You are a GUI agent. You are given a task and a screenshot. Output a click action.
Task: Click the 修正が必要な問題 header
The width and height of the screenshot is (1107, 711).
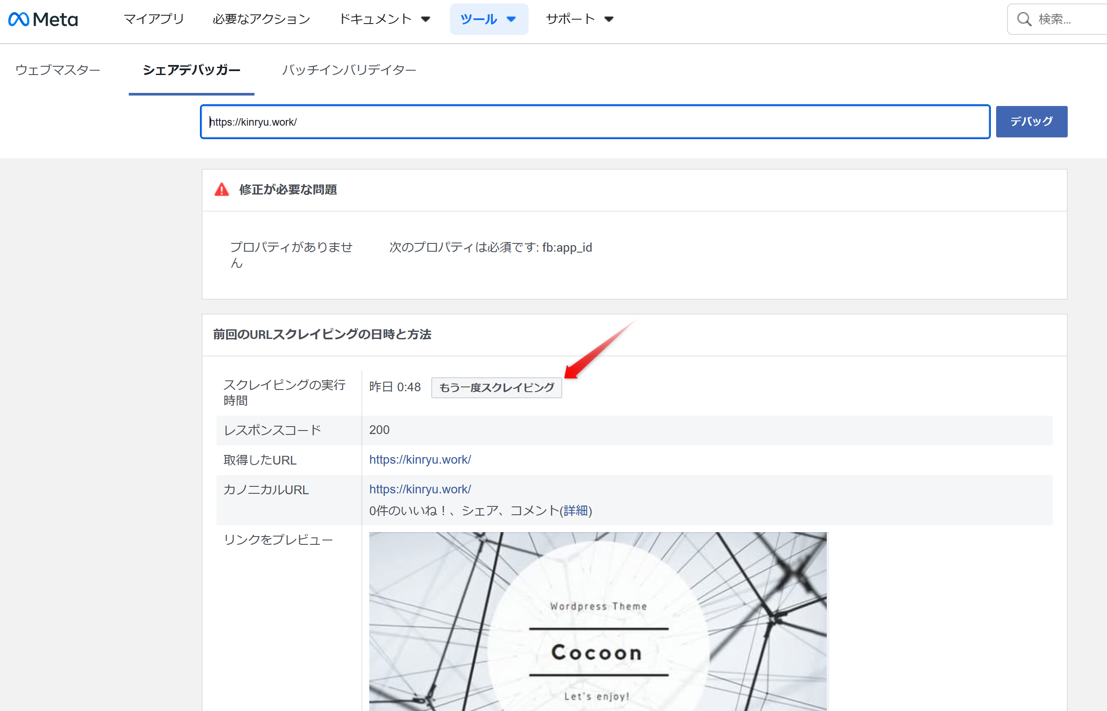pos(288,190)
